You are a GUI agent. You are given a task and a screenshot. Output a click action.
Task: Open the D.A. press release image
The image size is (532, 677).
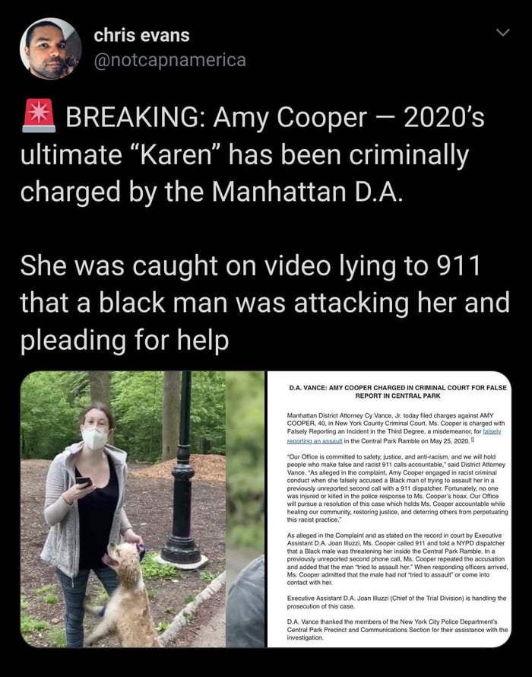pyautogui.click(x=389, y=509)
